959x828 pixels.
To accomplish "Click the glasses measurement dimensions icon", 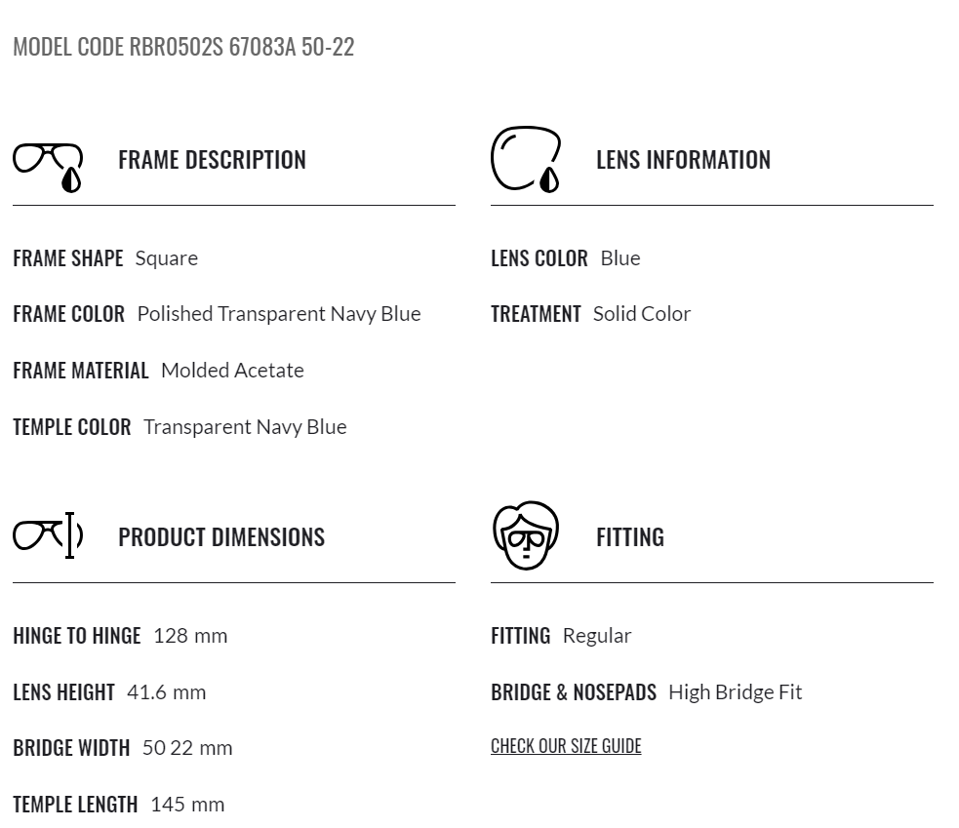I will point(48,535).
